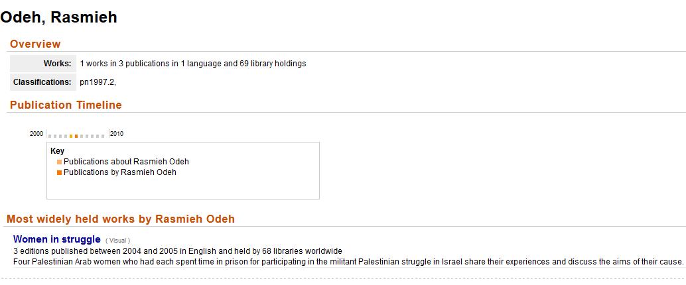Click the 2010 timeline end label
The image size is (686, 285).
pos(117,134)
